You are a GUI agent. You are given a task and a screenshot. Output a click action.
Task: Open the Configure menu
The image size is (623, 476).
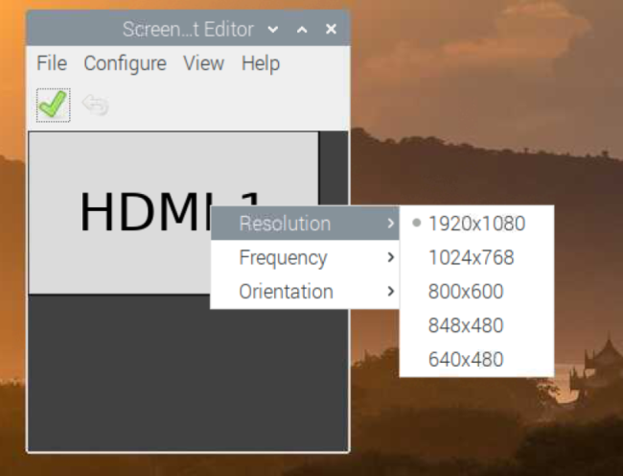point(125,63)
